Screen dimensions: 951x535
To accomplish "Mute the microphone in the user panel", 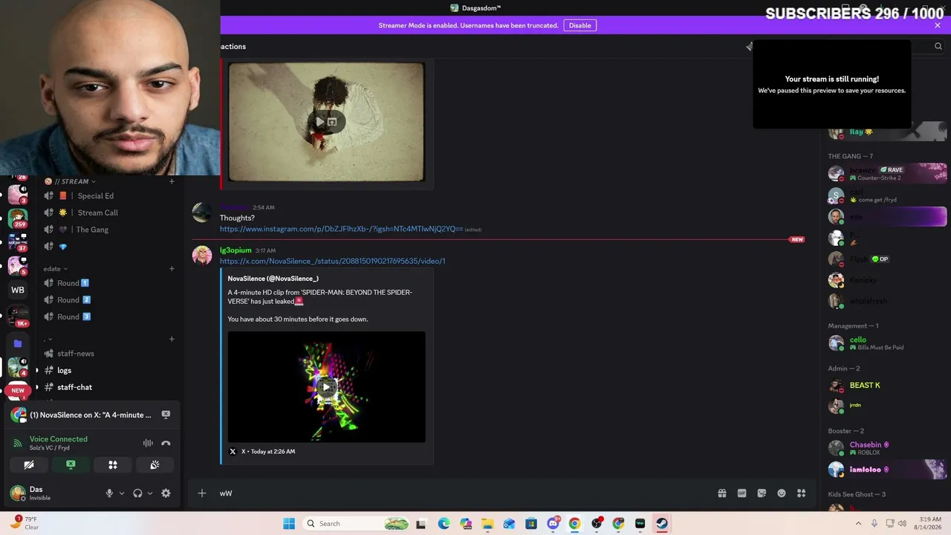I will click(109, 493).
